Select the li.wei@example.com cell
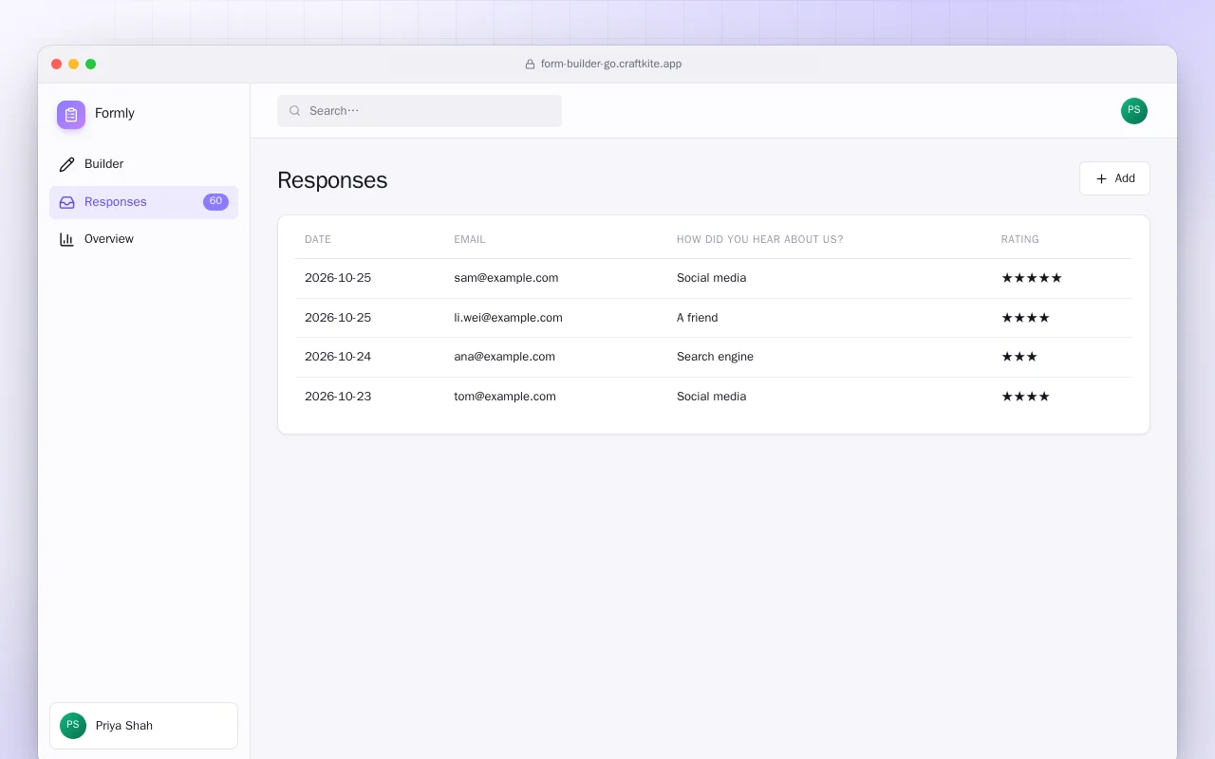 click(509, 318)
